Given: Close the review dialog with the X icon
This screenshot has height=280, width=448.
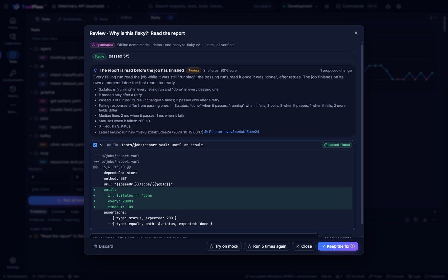Looking at the screenshot, I should click(x=356, y=33).
